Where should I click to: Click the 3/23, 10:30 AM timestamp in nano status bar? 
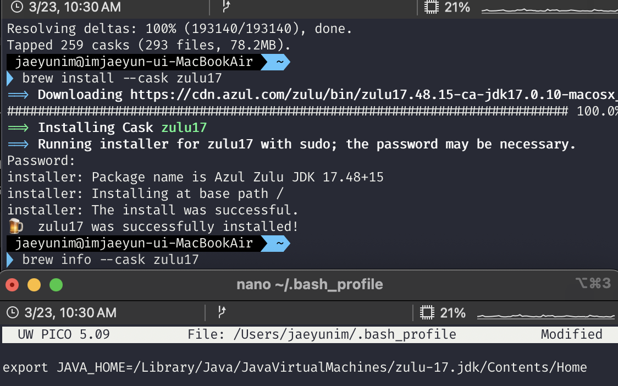click(70, 313)
